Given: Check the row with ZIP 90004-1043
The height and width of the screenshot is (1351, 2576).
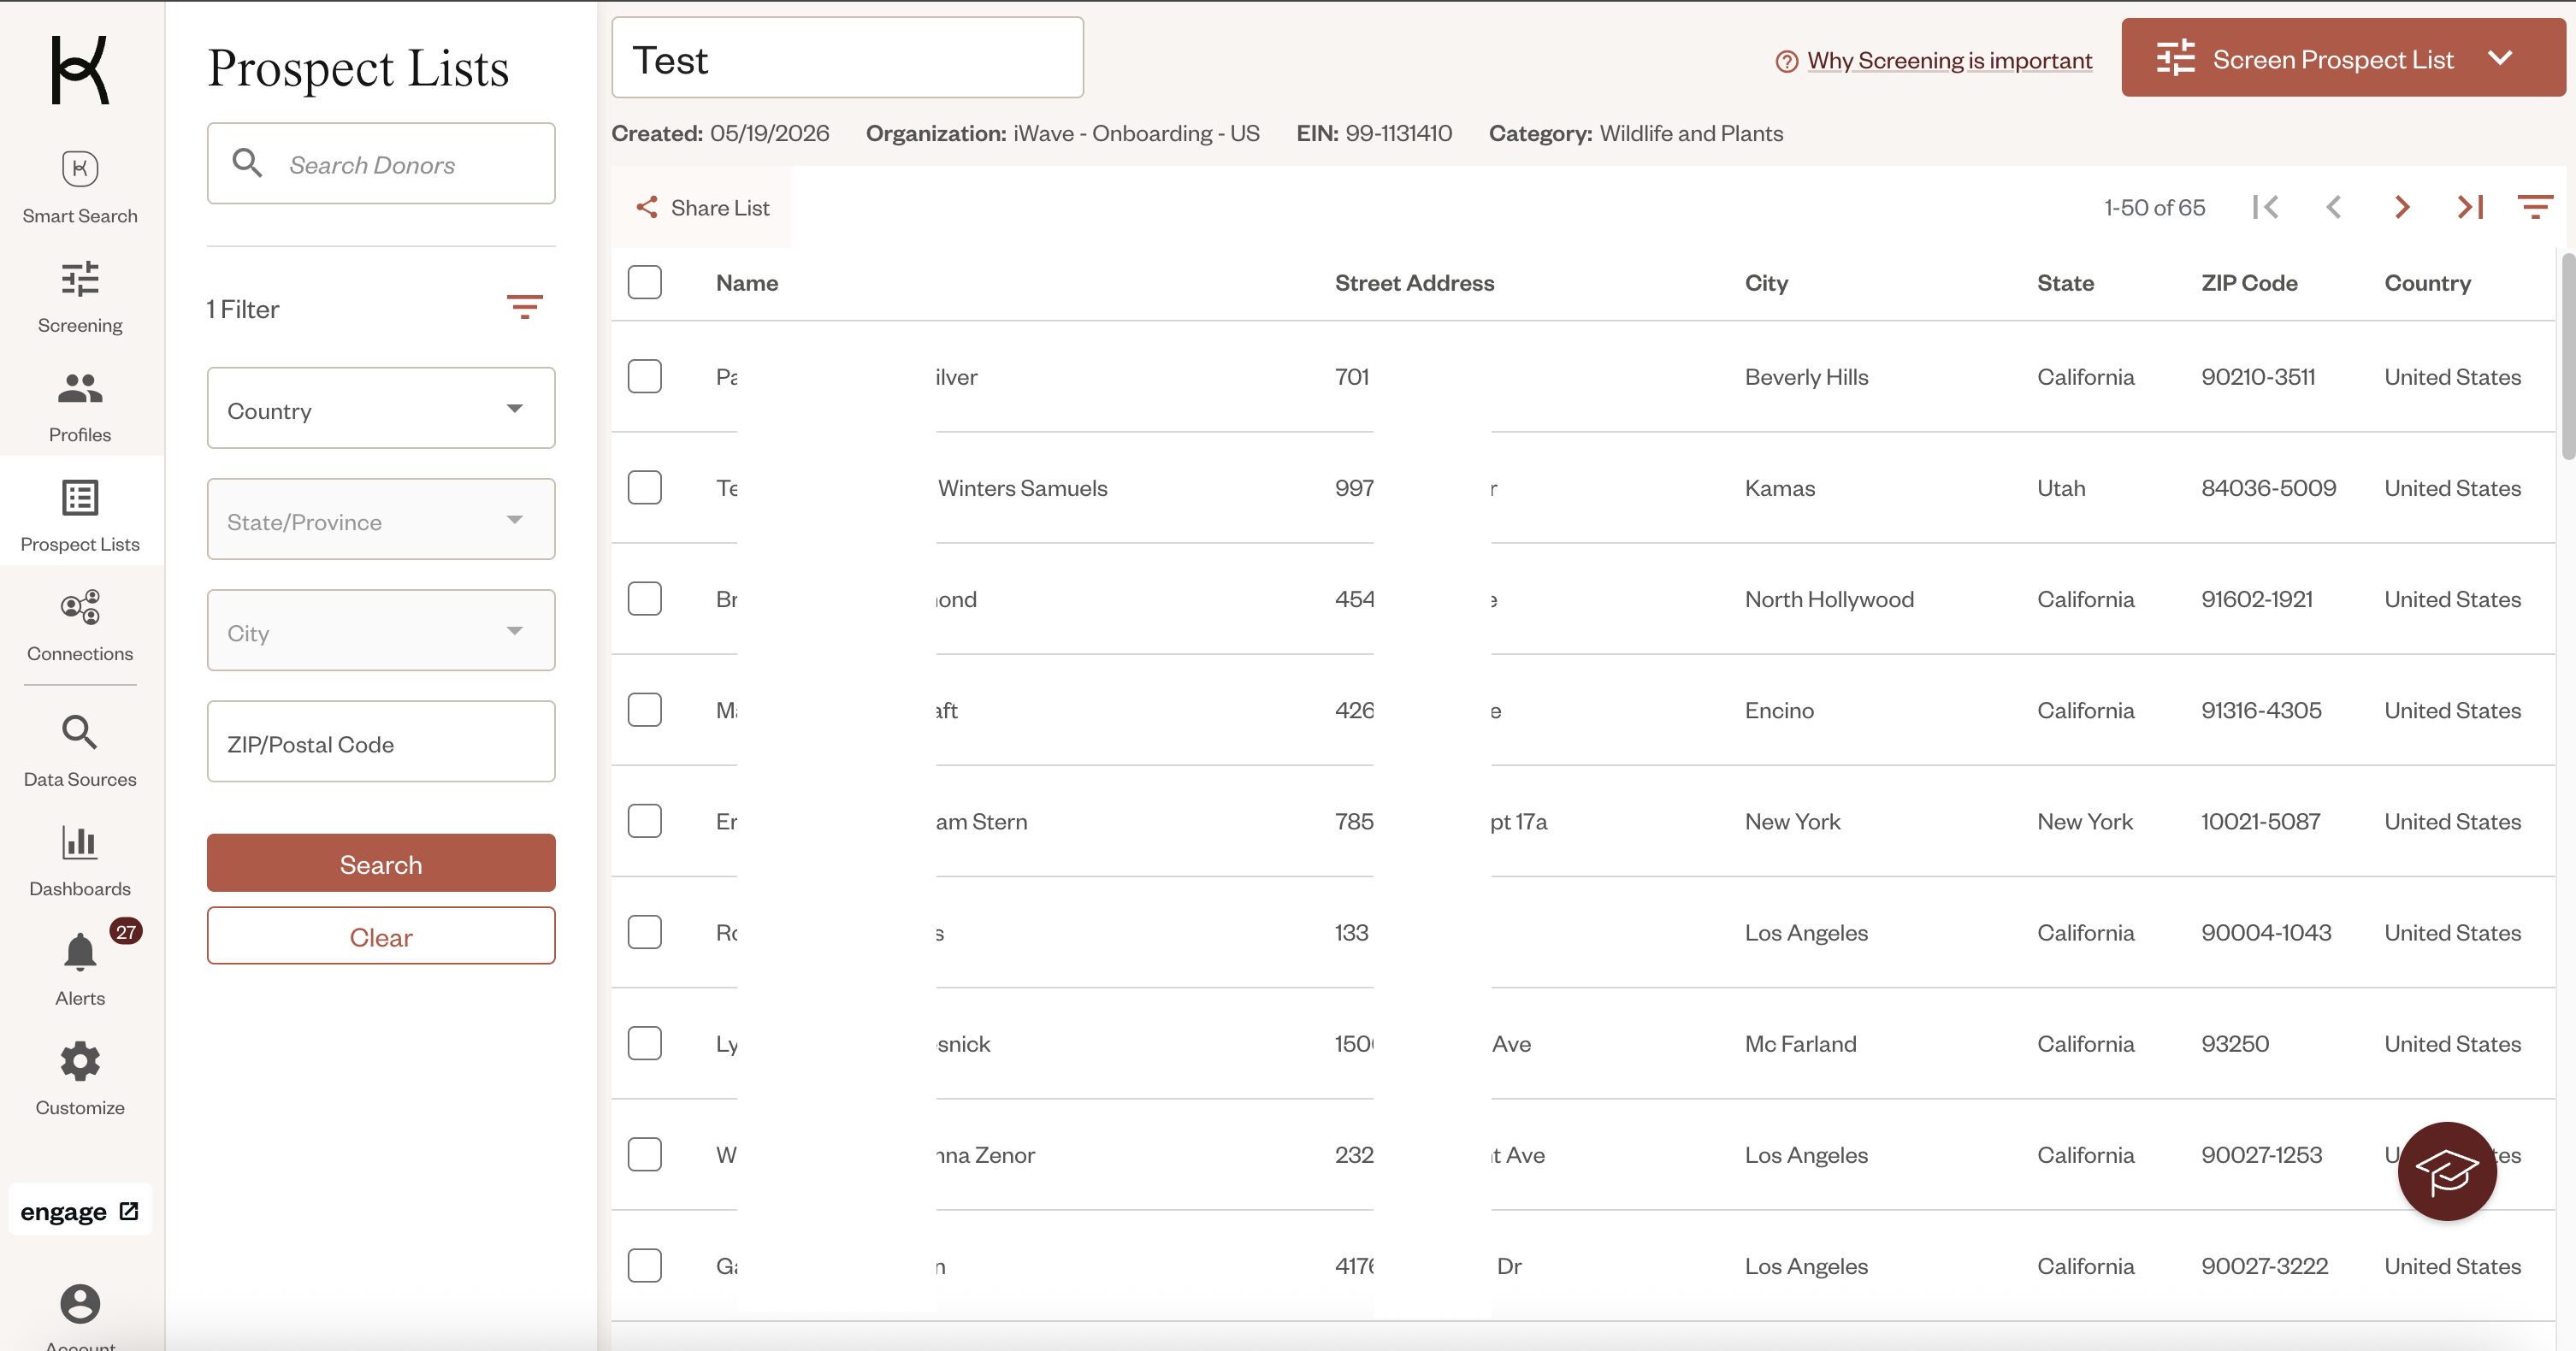Looking at the screenshot, I should tap(645, 931).
